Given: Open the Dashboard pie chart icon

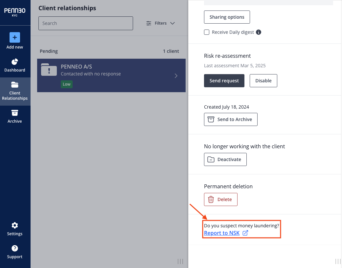Looking at the screenshot, I should [14, 62].
